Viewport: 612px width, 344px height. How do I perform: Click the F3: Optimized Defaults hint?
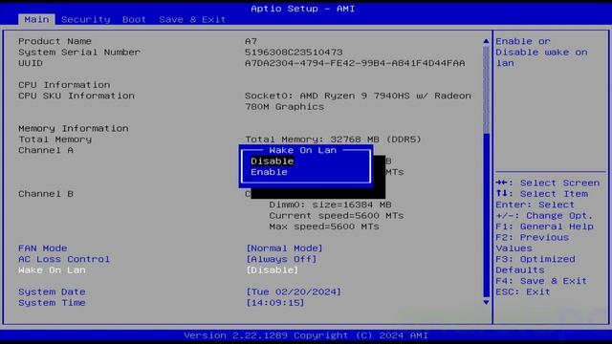535,265
